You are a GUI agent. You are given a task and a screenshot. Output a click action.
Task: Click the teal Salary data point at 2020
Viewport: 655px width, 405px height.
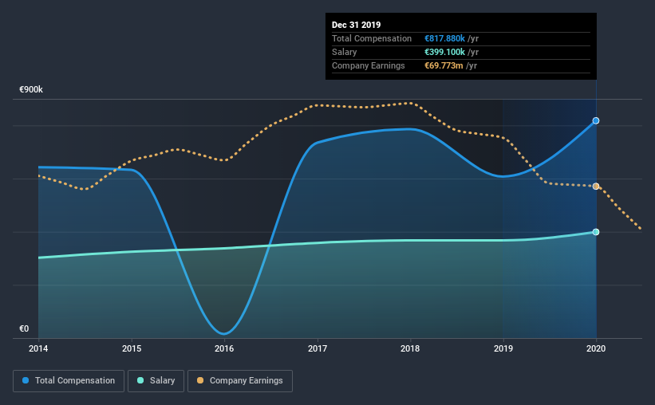[x=596, y=232]
